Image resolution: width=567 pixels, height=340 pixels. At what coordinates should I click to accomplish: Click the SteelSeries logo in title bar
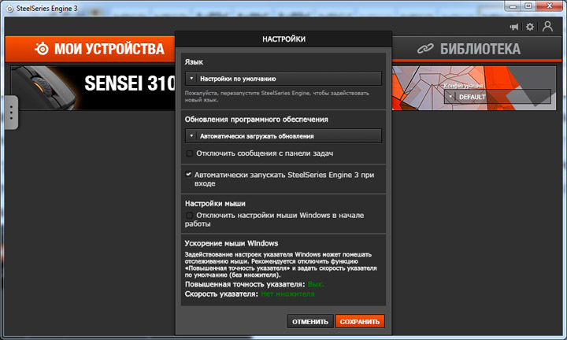click(x=9, y=9)
